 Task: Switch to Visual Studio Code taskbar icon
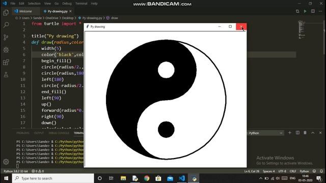tap(182, 178)
